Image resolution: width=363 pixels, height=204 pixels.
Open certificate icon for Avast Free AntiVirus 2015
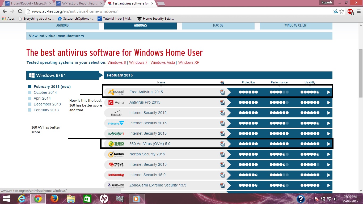pyautogui.click(x=222, y=92)
